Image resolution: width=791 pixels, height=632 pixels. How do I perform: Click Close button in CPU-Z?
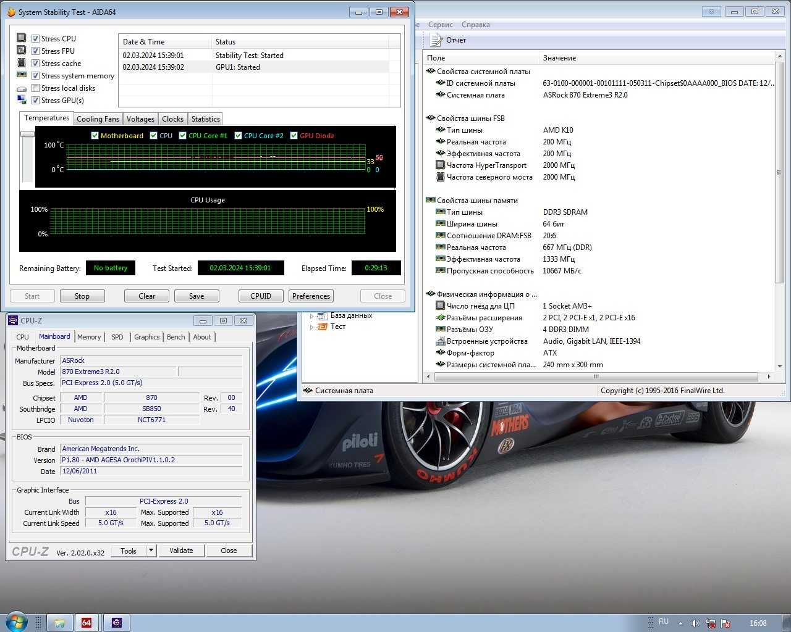coord(229,551)
